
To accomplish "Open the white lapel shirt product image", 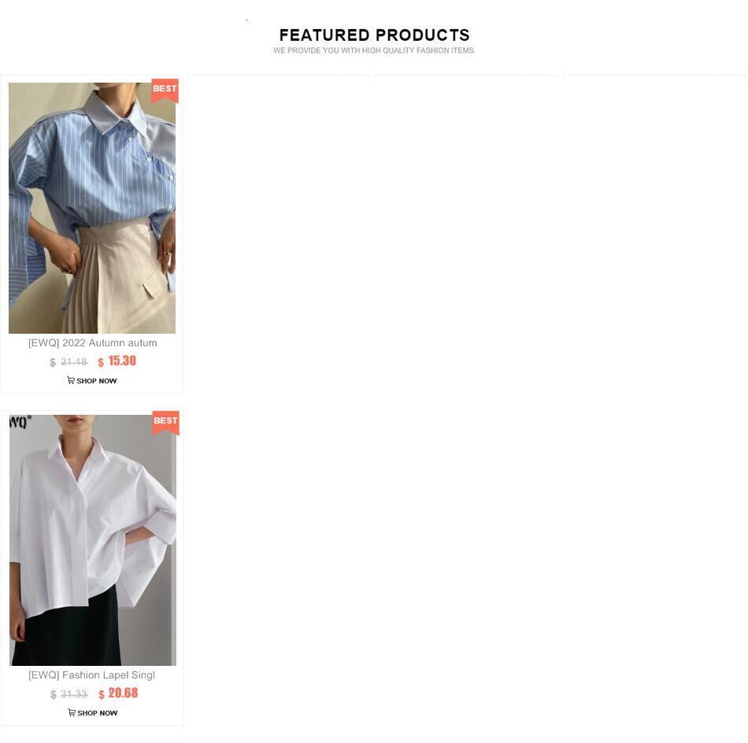I will click(x=93, y=540).
